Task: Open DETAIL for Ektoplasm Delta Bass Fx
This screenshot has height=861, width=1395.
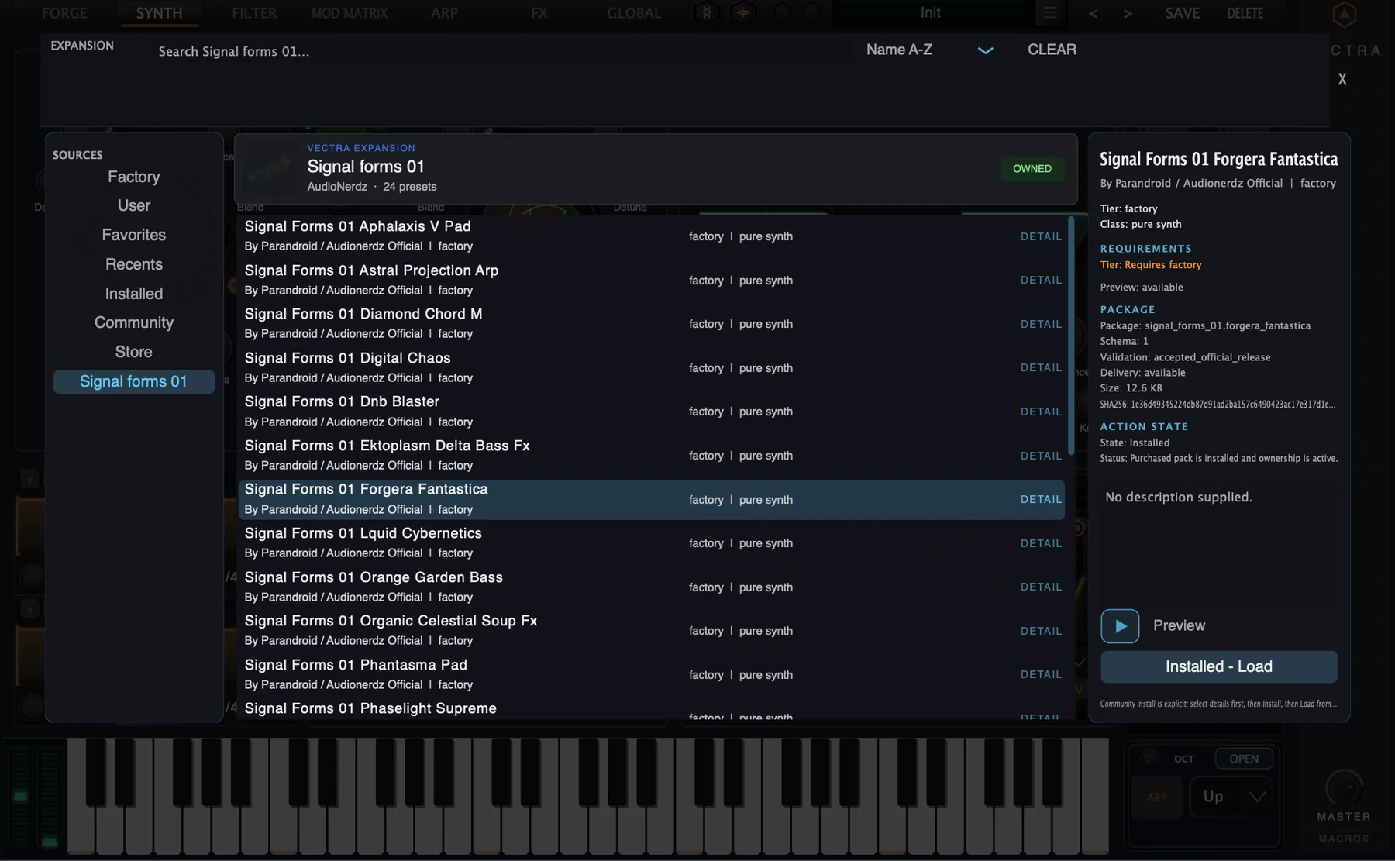Action: (1041, 456)
